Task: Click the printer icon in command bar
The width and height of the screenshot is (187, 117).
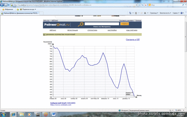Action: (x=145, y=13)
